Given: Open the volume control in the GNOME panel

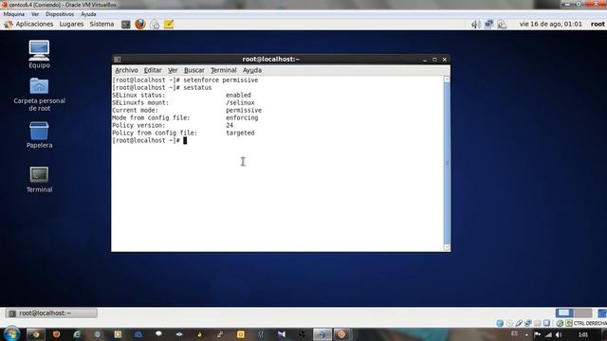Looking at the screenshot, I should (x=476, y=25).
